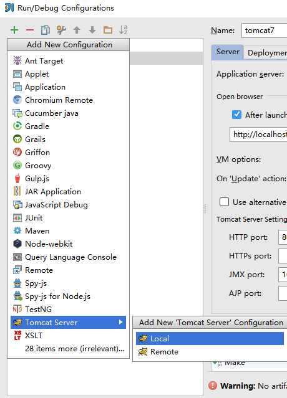Click the Name field containing tomcat7
The image size is (287, 398).
point(264,31)
